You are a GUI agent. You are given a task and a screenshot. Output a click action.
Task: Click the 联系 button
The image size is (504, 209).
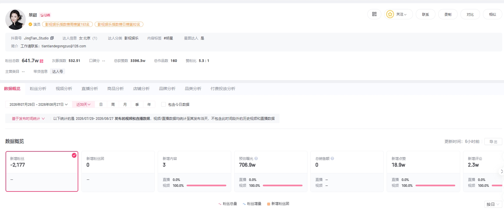pyautogui.click(x=425, y=14)
